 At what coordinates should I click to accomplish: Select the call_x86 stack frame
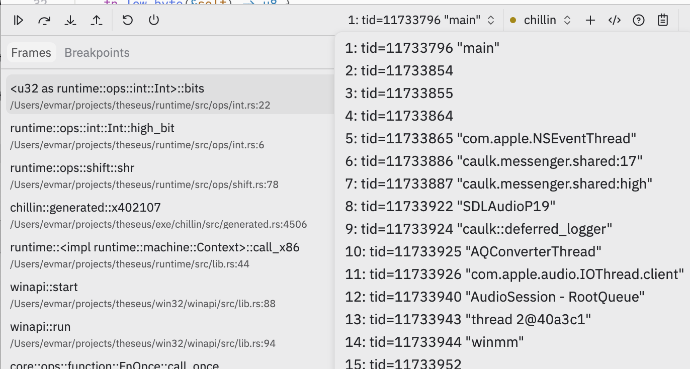point(170,255)
